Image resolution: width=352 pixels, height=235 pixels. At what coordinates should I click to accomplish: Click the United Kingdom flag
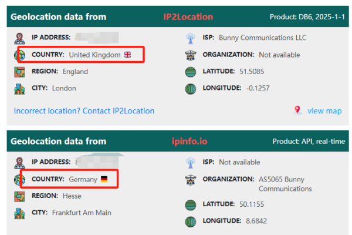coord(128,55)
